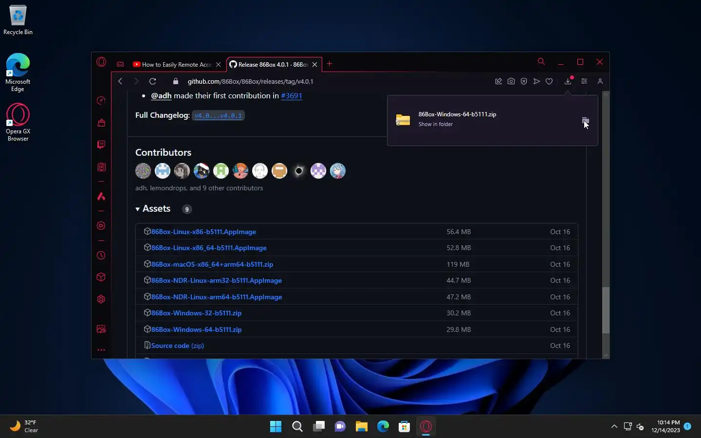The width and height of the screenshot is (701, 438).
Task: Click the red search tabs magnifier
Action: [x=541, y=61]
